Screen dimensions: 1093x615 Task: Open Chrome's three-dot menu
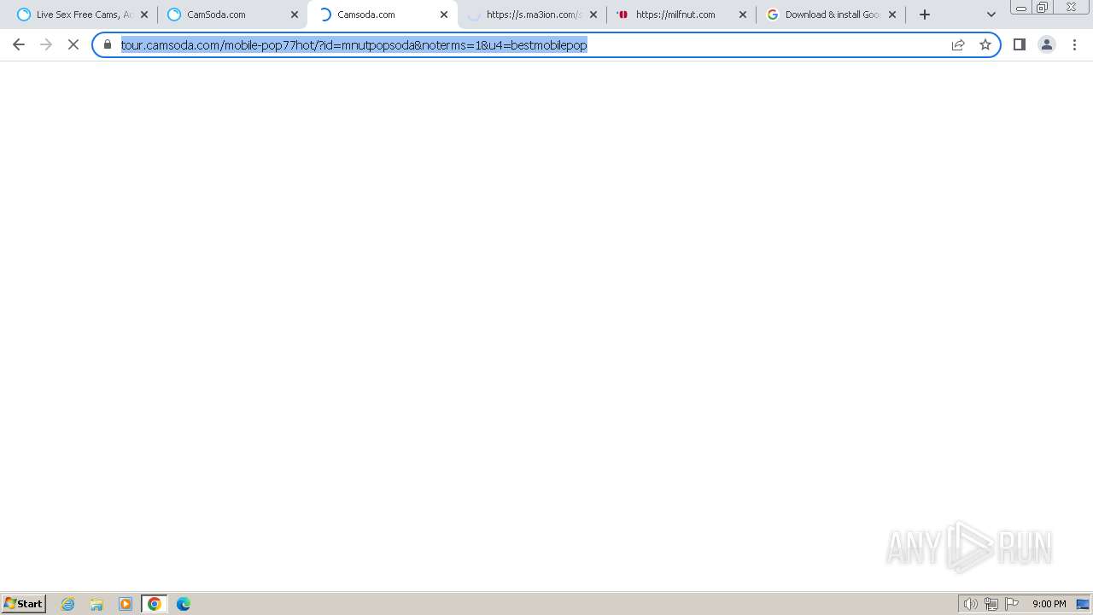(1074, 44)
